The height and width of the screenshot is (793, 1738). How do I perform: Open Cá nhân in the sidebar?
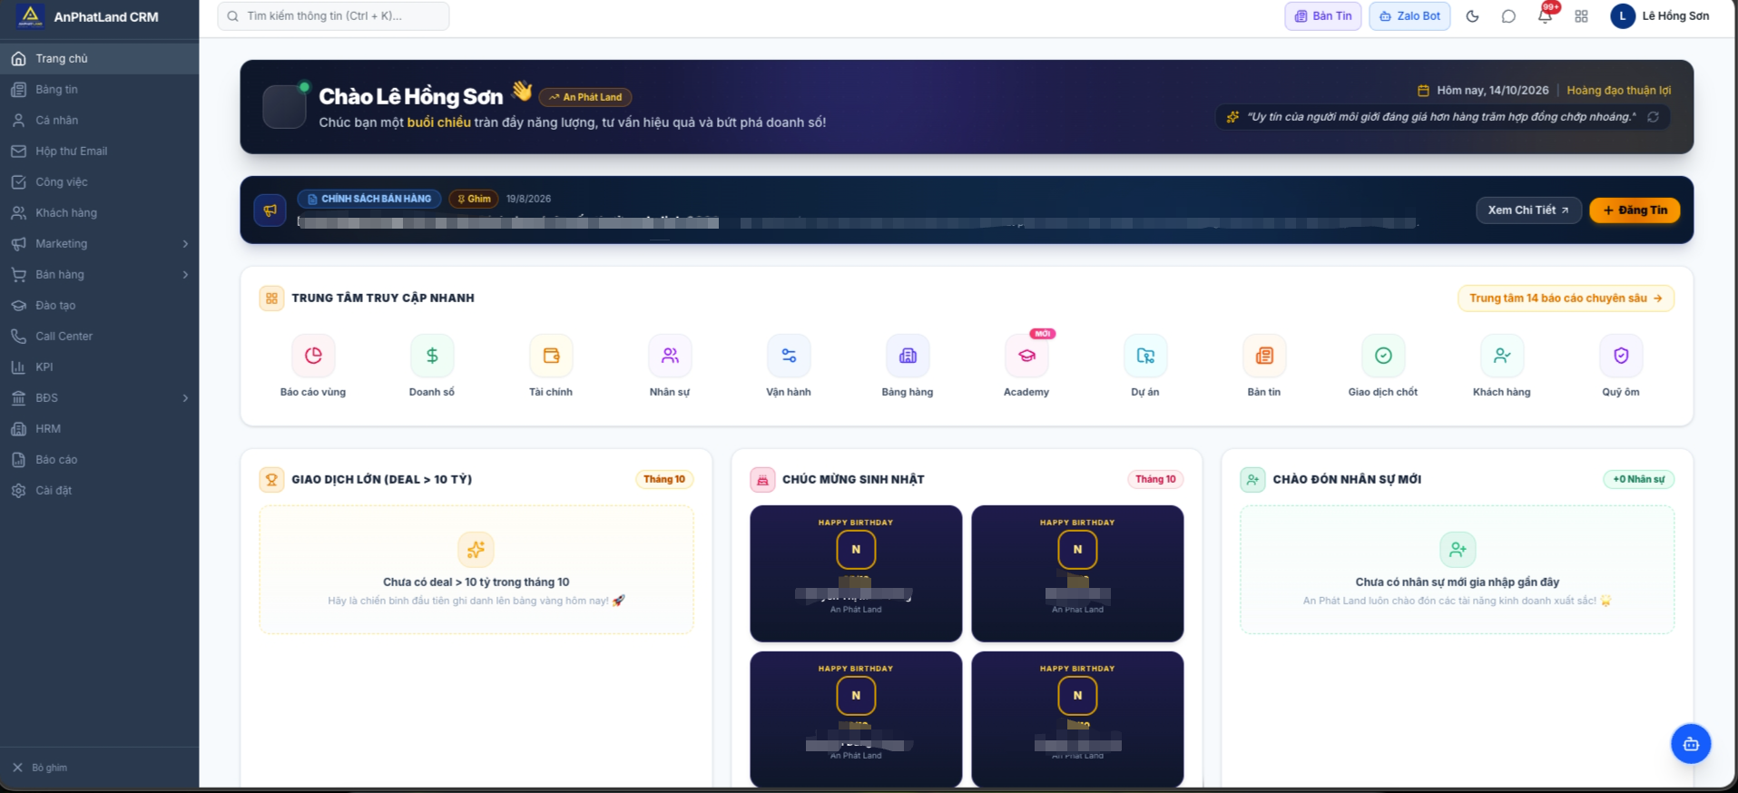point(100,121)
